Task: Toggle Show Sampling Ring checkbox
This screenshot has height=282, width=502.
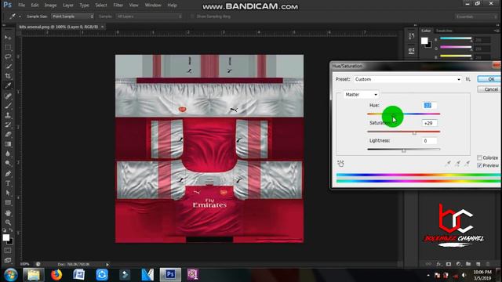Action: click(x=192, y=16)
